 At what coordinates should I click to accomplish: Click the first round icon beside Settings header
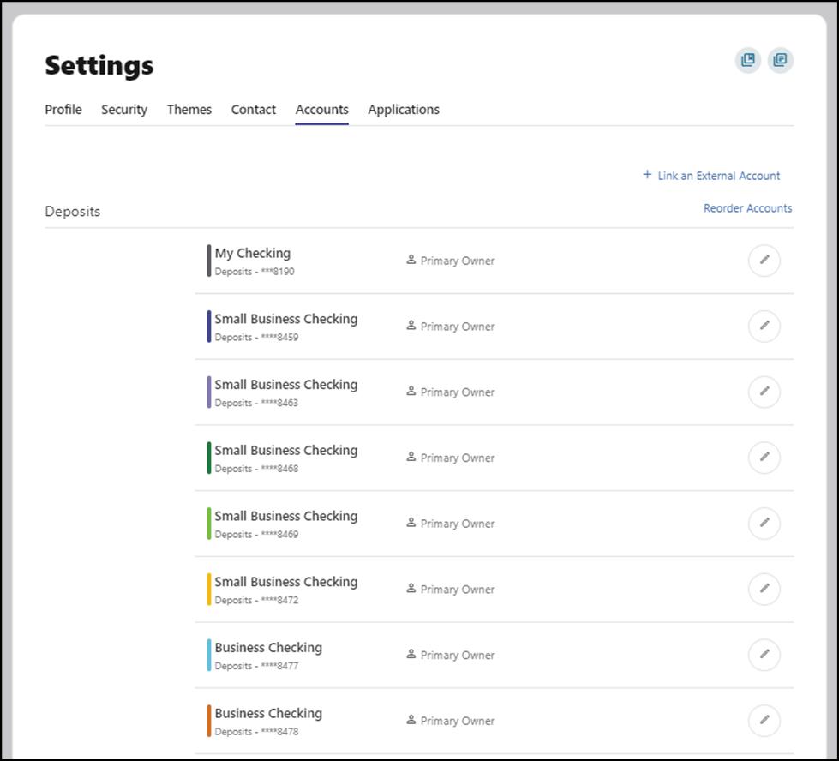748,60
